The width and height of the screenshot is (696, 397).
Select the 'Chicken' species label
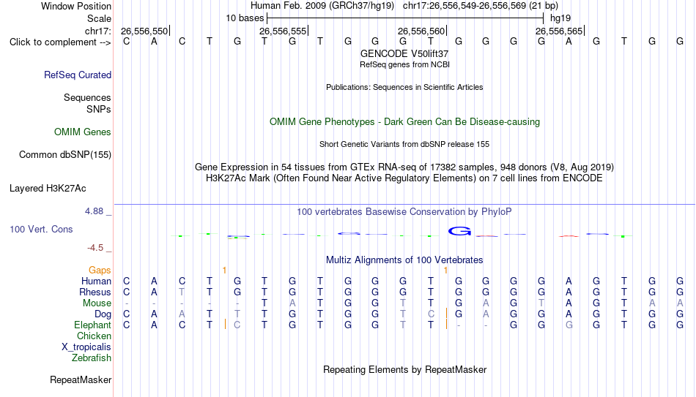[94, 336]
